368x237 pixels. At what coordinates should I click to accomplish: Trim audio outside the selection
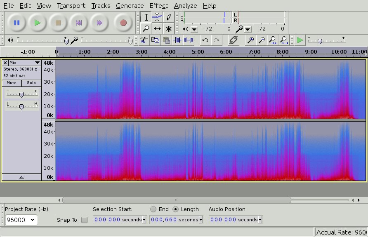(177, 40)
